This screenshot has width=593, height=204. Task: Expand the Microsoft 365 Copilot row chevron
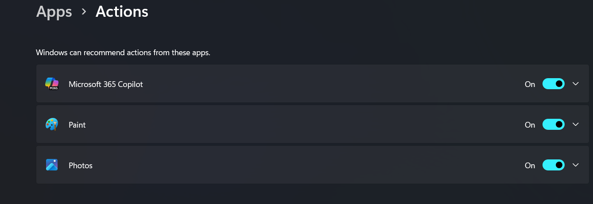click(x=576, y=84)
